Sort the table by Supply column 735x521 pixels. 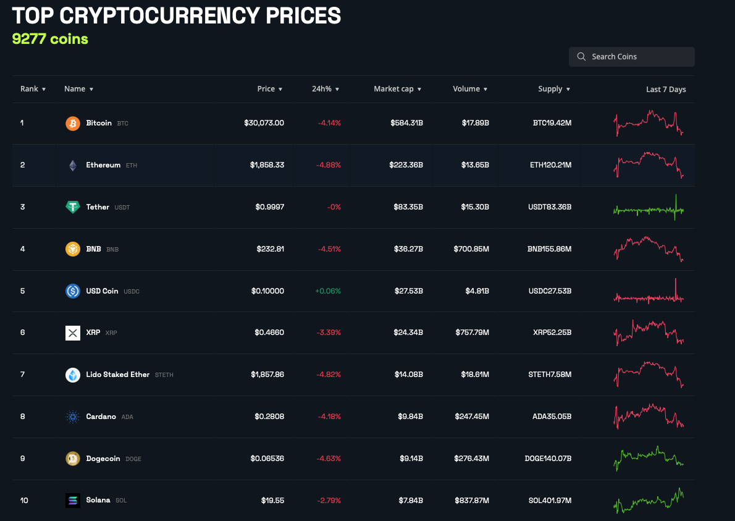554,88
